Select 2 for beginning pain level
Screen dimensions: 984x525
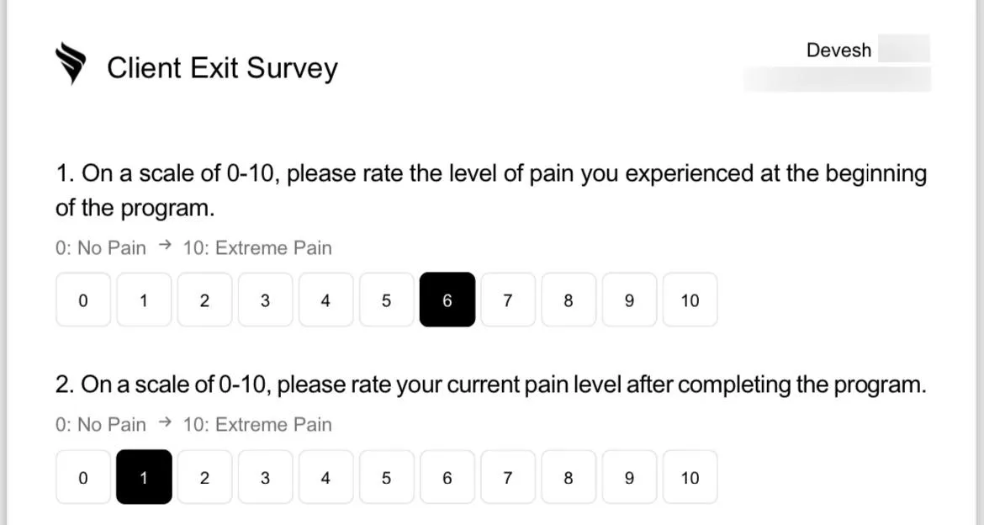pyautogui.click(x=204, y=300)
